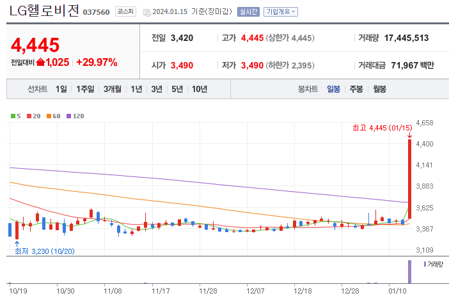This screenshot has height=305, width=449.
Task: Click the 3,625 price axis label
Action: [x=424, y=208]
